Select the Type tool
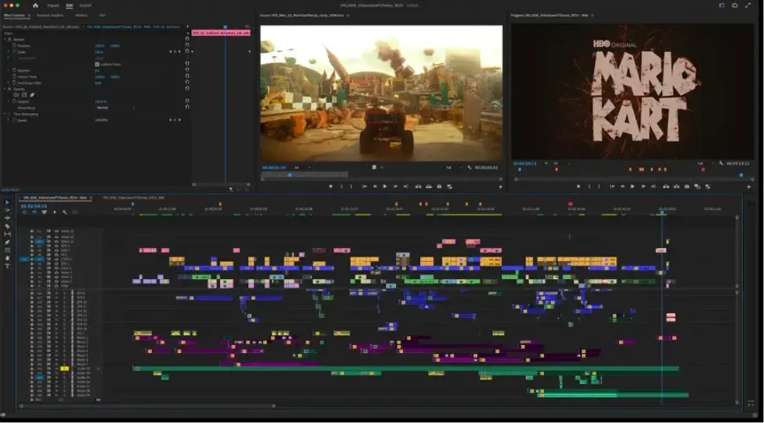764x423 pixels. click(7, 266)
